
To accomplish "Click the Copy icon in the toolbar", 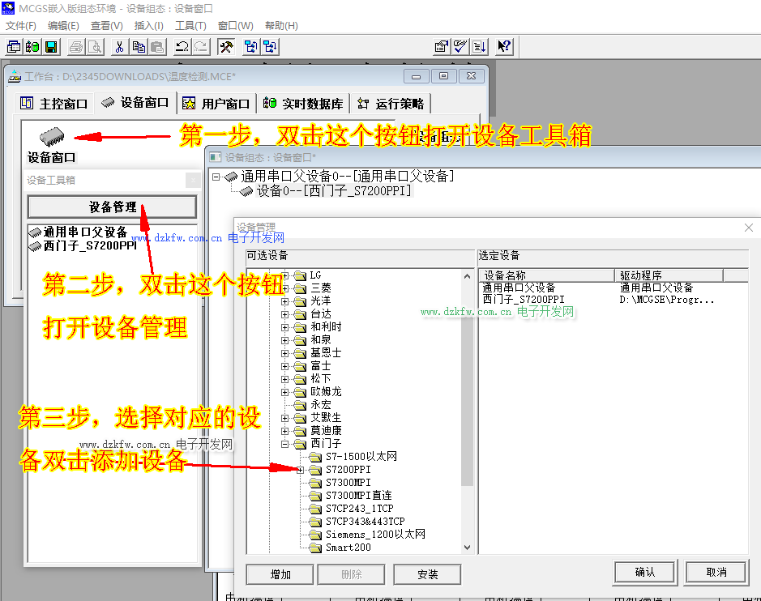I will 139,47.
